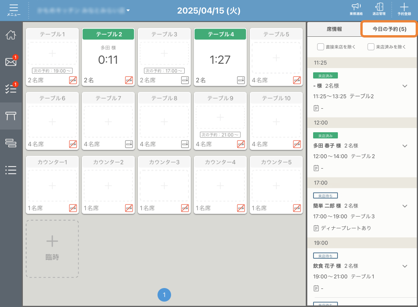Image resolution: width=418 pixels, height=307 pixels.
Task: Add guests to empty カウンター2
Action: click(x=108, y=186)
